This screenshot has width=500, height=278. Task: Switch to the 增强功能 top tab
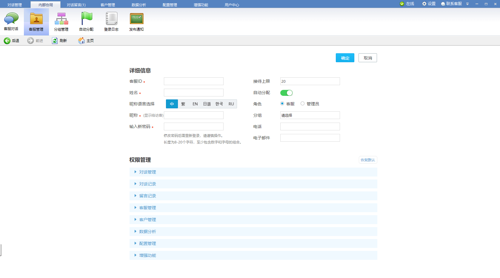click(201, 5)
